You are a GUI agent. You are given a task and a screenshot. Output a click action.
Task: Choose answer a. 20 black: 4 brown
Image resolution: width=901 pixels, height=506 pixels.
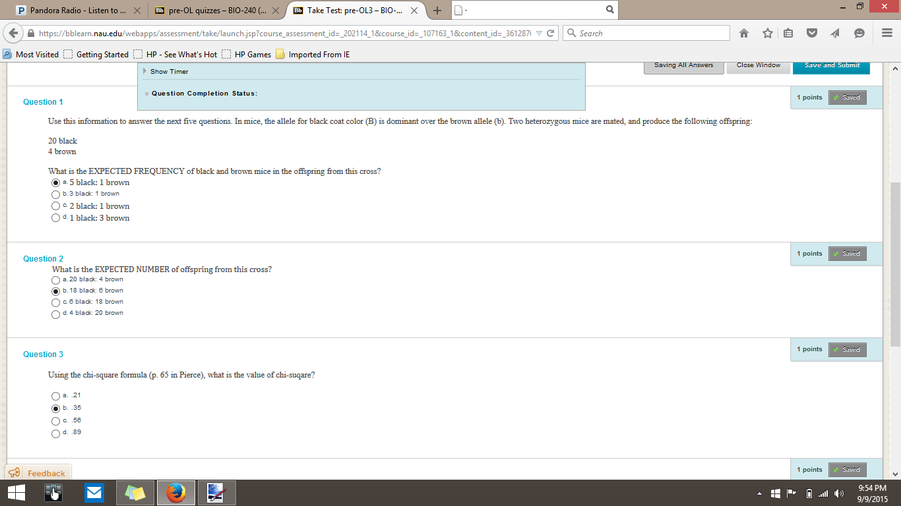(55, 280)
